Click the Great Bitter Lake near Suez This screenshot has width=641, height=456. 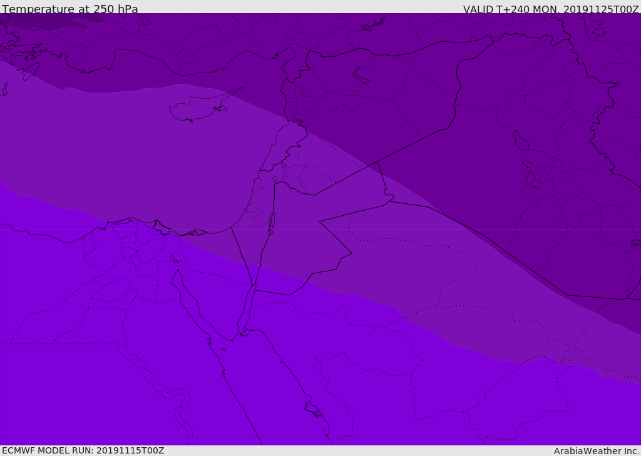174,259
